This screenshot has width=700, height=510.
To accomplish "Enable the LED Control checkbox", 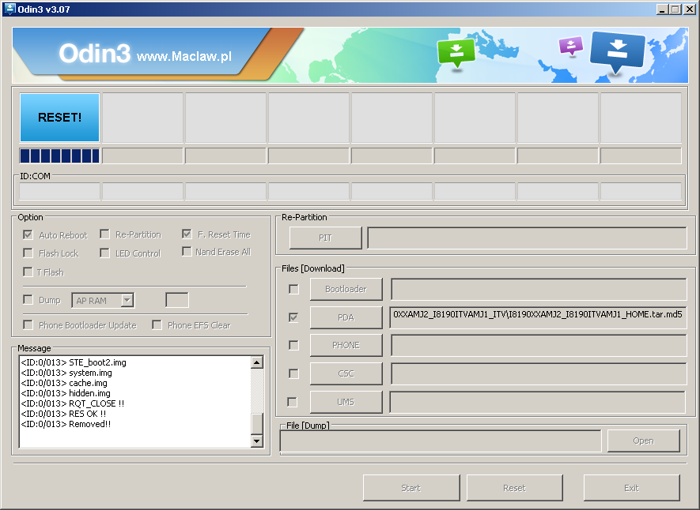I will 104,253.
